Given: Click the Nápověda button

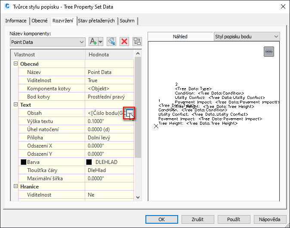Looking at the screenshot, I should click(x=270, y=219).
